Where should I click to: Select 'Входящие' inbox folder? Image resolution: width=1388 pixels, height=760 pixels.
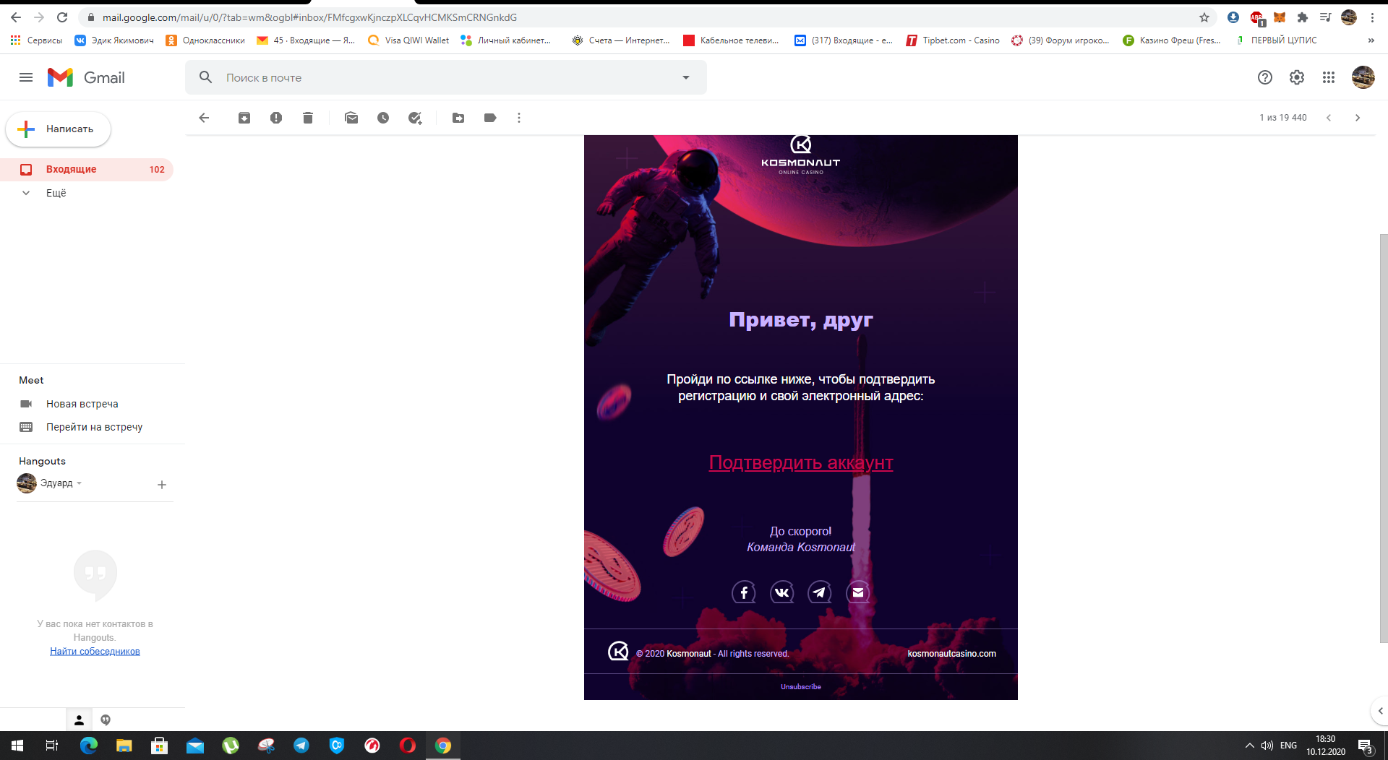(x=87, y=170)
